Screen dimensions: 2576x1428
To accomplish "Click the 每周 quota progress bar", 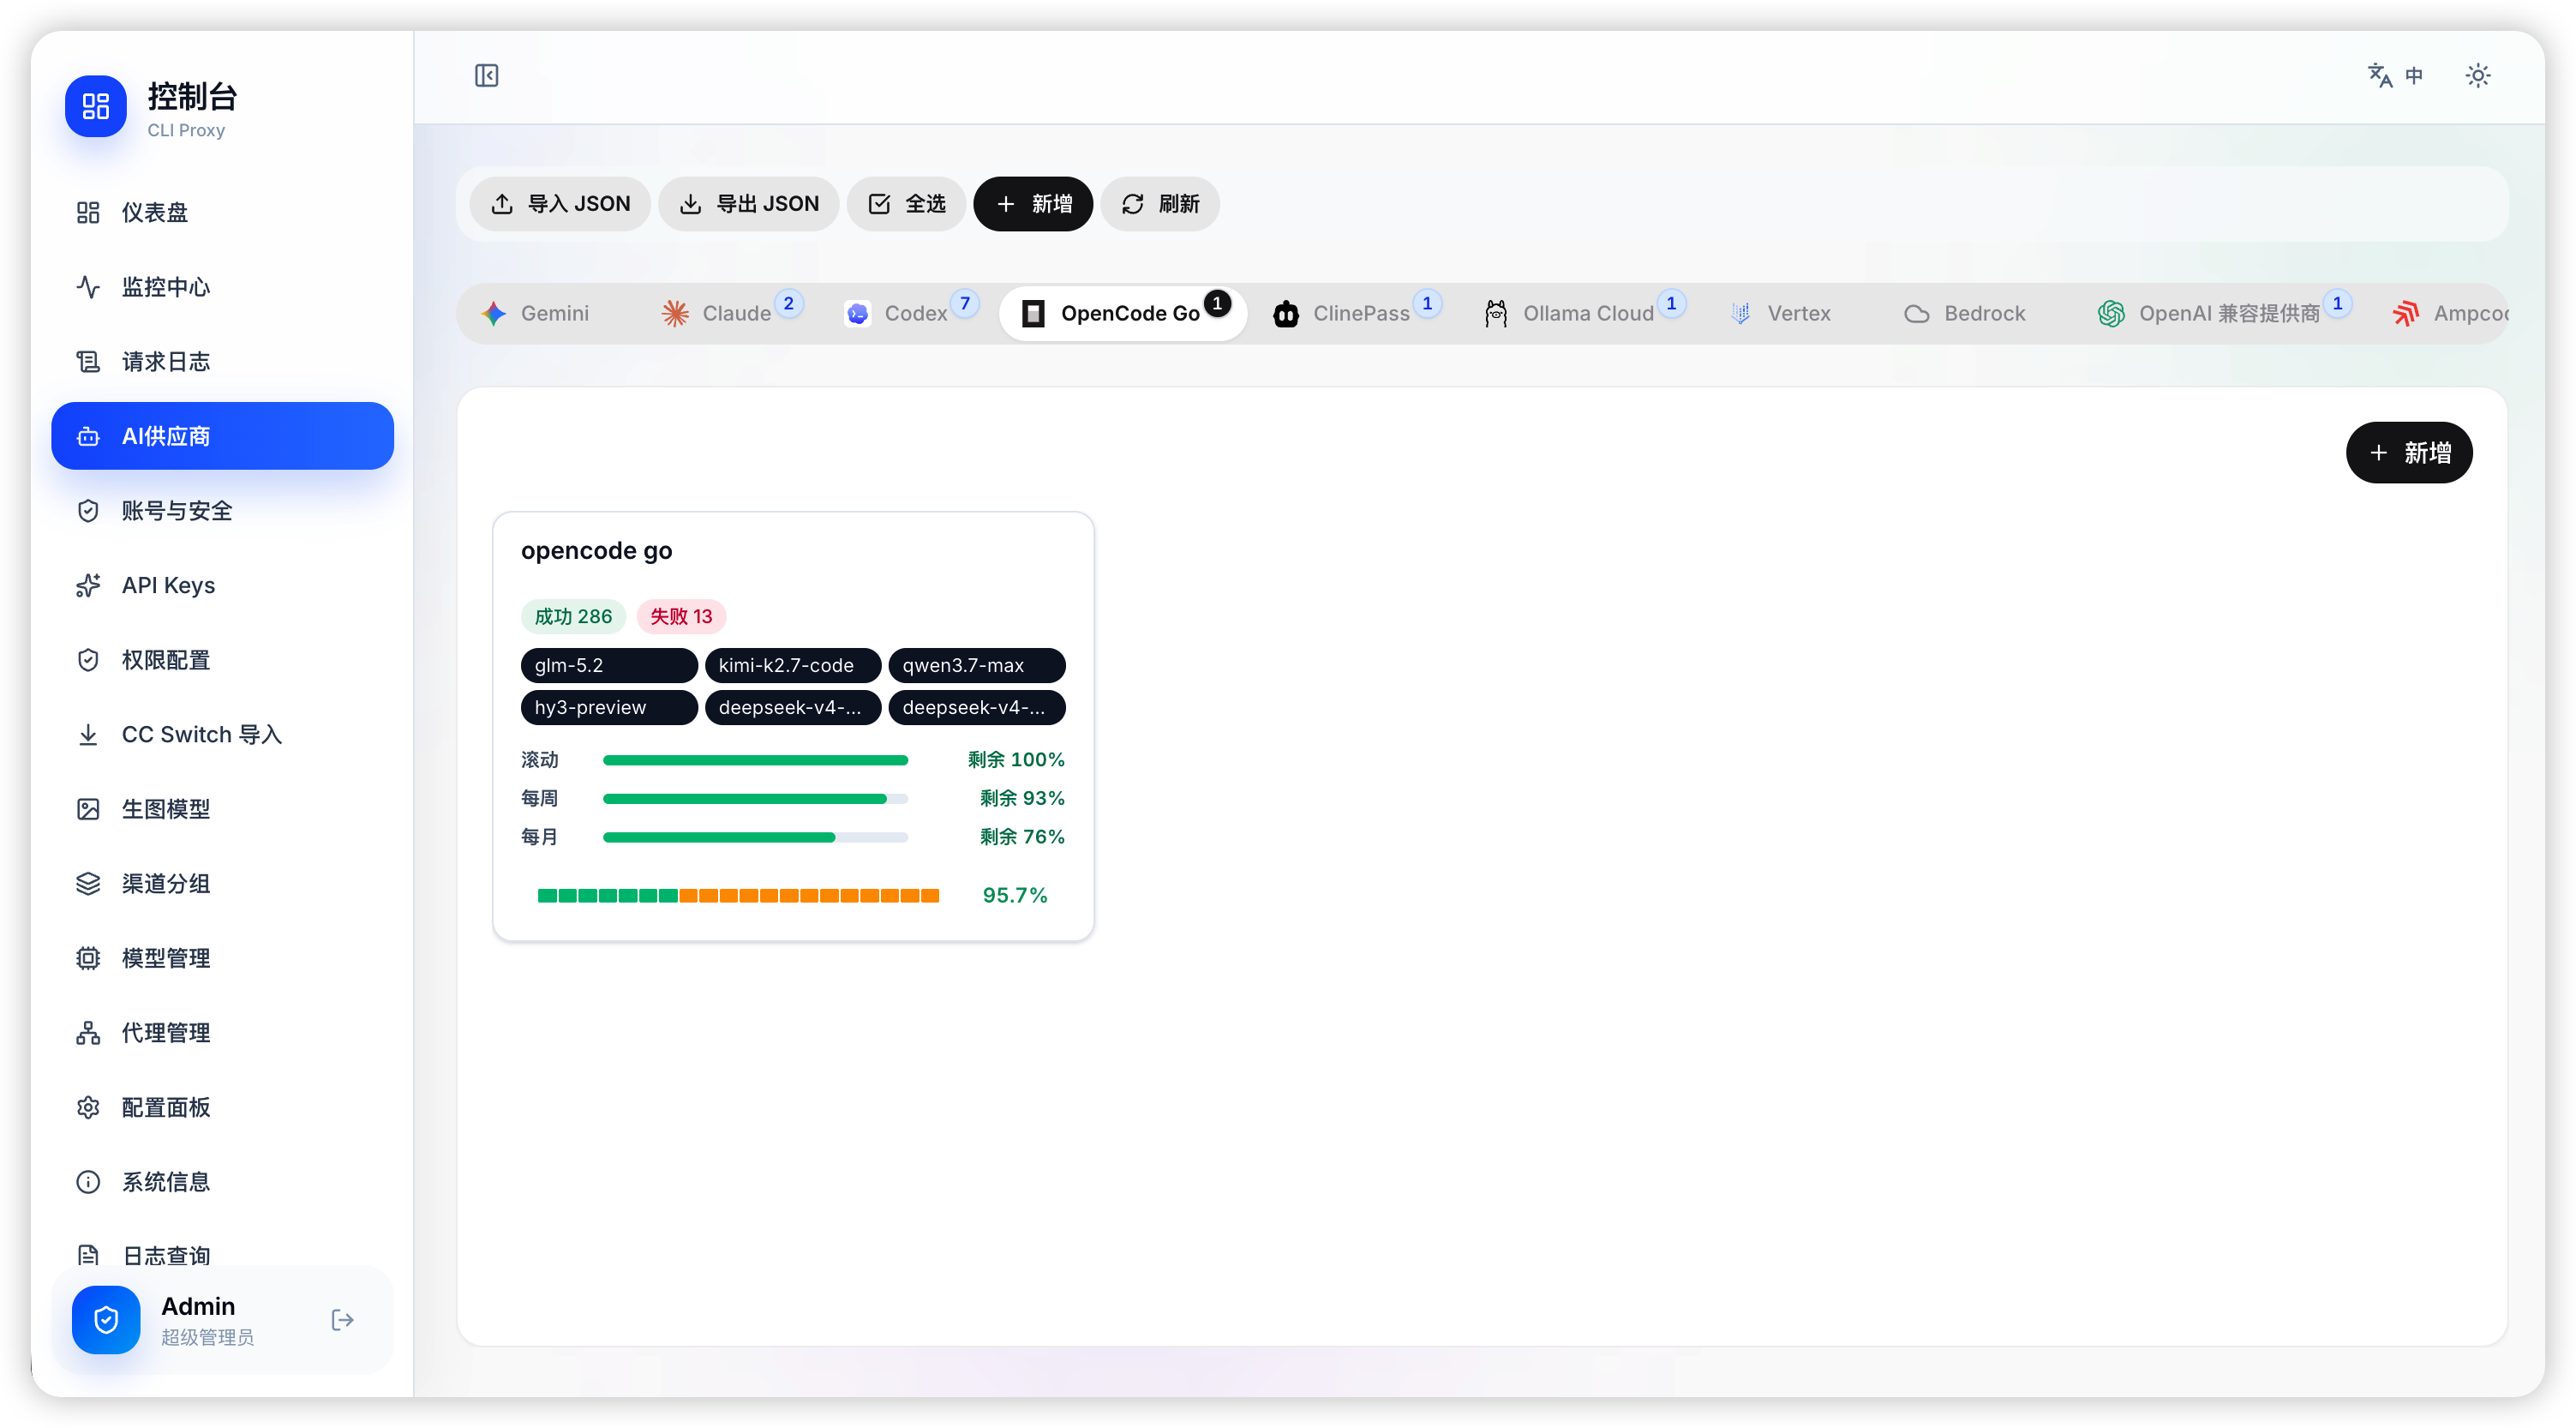I will [755, 799].
